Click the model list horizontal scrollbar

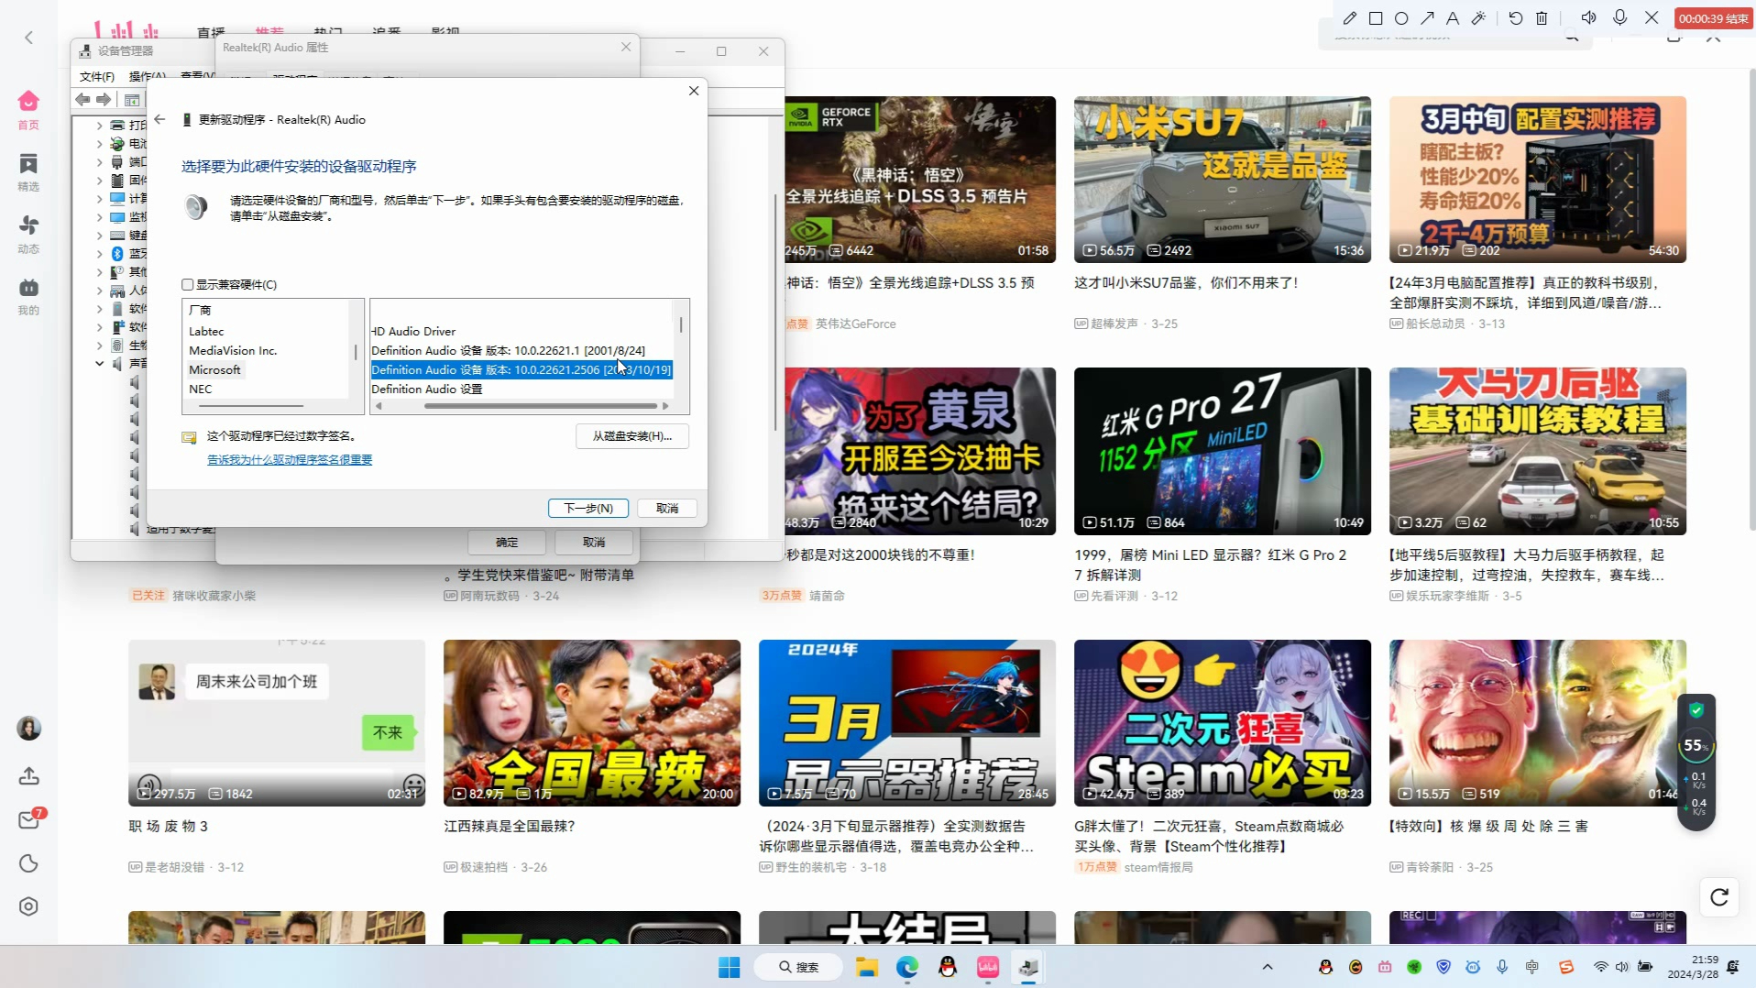tap(541, 405)
